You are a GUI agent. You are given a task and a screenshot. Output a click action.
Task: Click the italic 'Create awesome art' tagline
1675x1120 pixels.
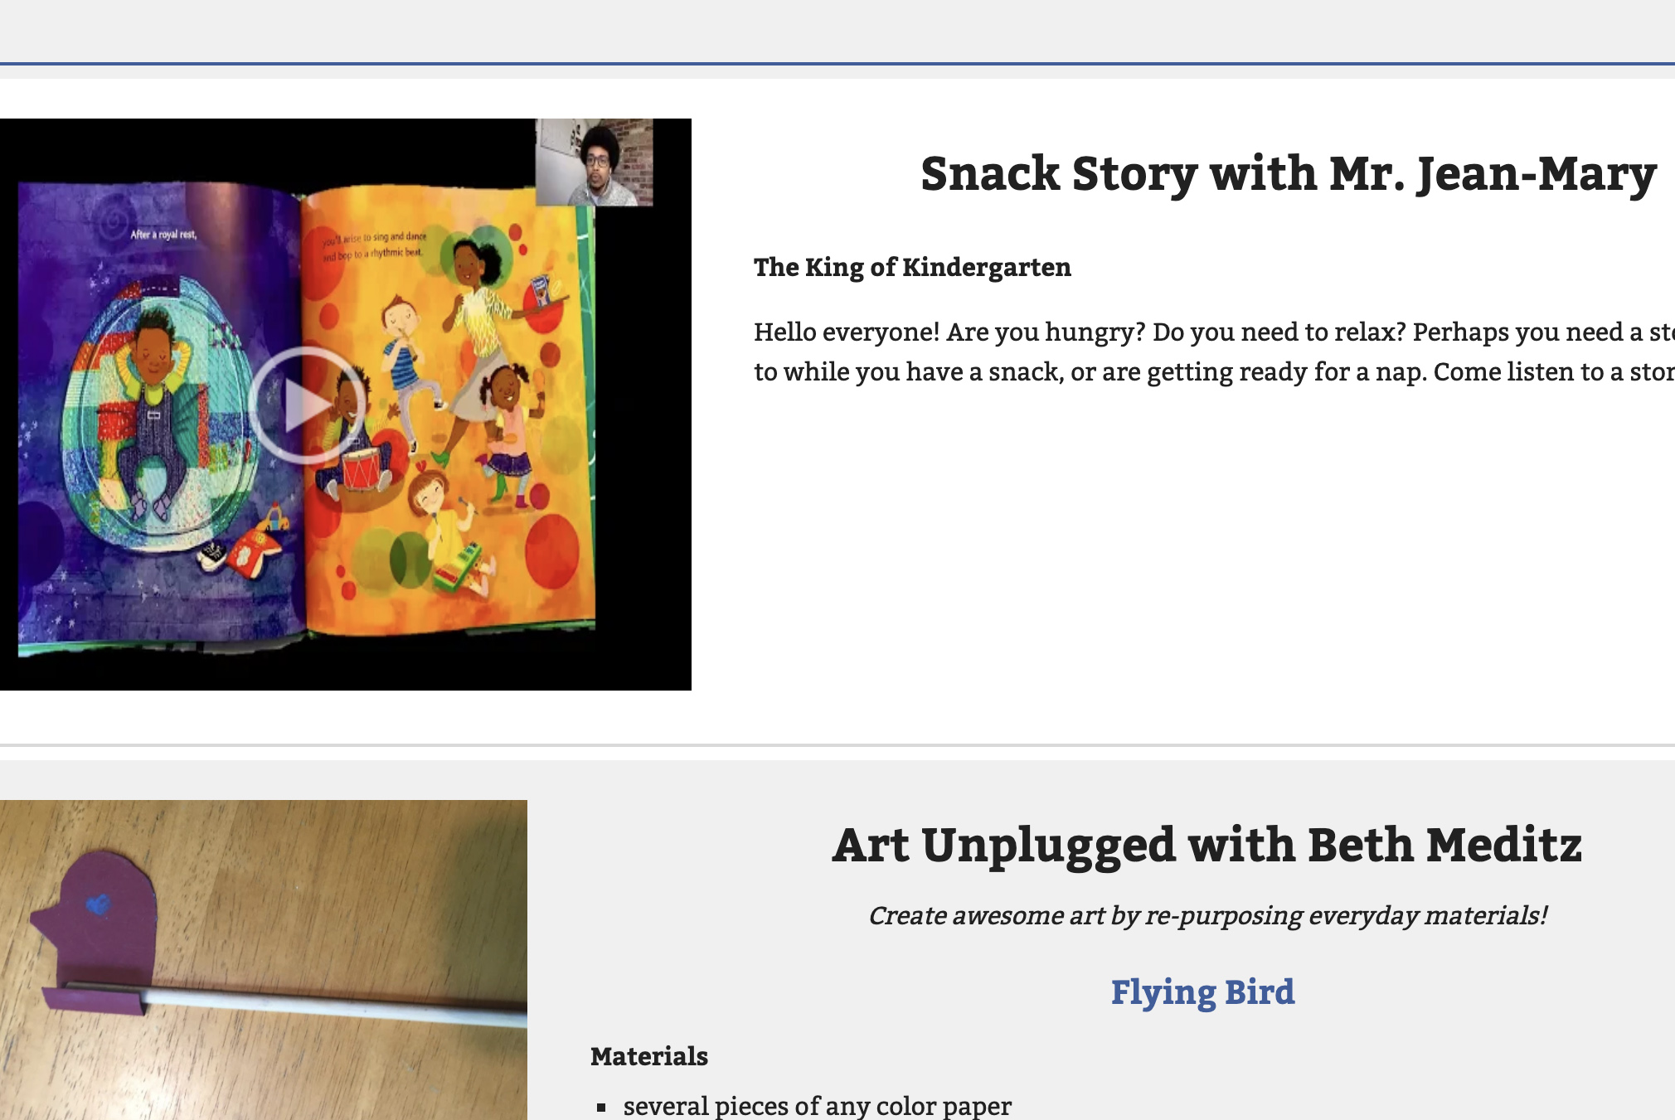(1207, 915)
